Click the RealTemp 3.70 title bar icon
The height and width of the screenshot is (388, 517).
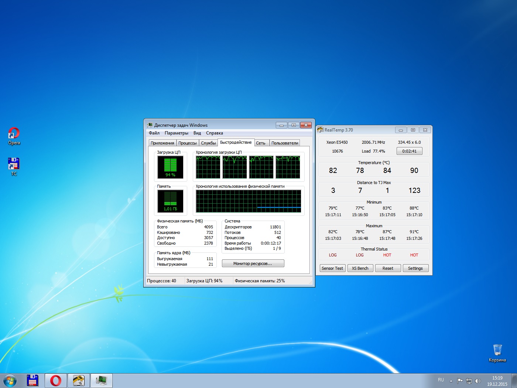[x=320, y=130]
